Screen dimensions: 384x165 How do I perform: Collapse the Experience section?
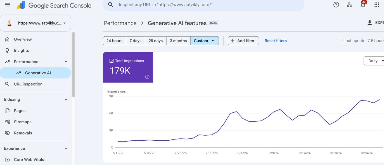point(66,148)
